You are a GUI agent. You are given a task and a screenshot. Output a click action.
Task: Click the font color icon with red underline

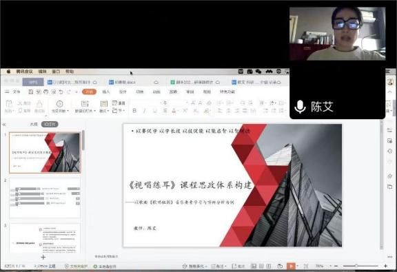(x=174, y=111)
